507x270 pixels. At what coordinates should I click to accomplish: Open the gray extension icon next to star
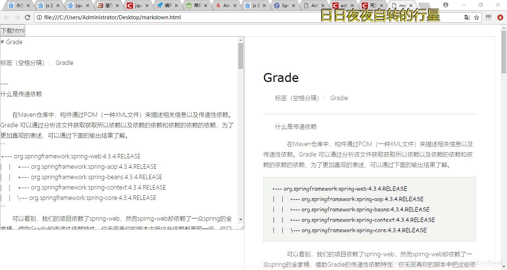(488, 17)
